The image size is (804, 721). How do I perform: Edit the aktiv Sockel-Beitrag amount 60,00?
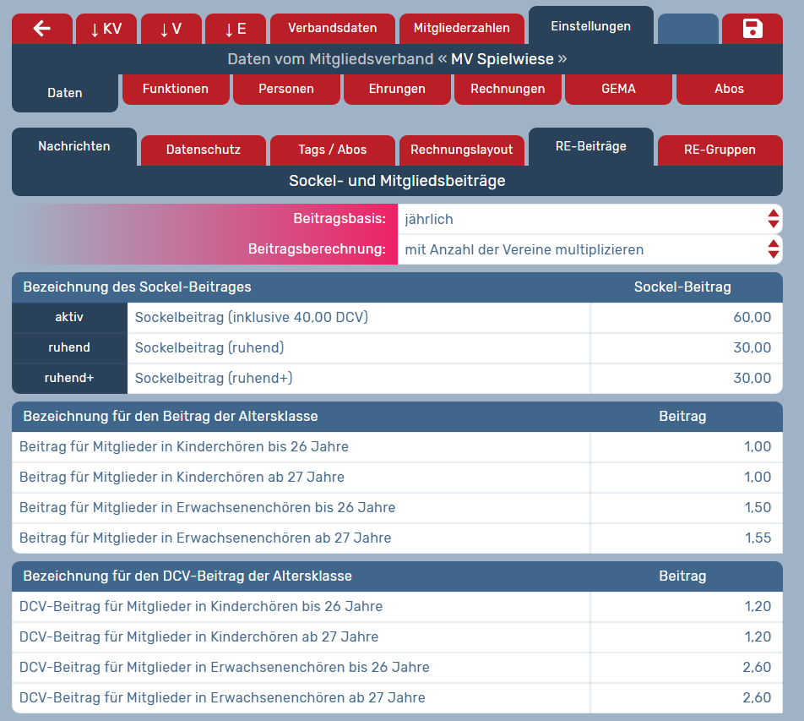686,318
